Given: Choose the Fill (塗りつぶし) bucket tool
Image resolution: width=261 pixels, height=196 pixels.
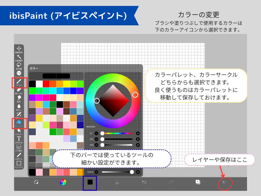Looking at the screenshot, I should point(20,123).
